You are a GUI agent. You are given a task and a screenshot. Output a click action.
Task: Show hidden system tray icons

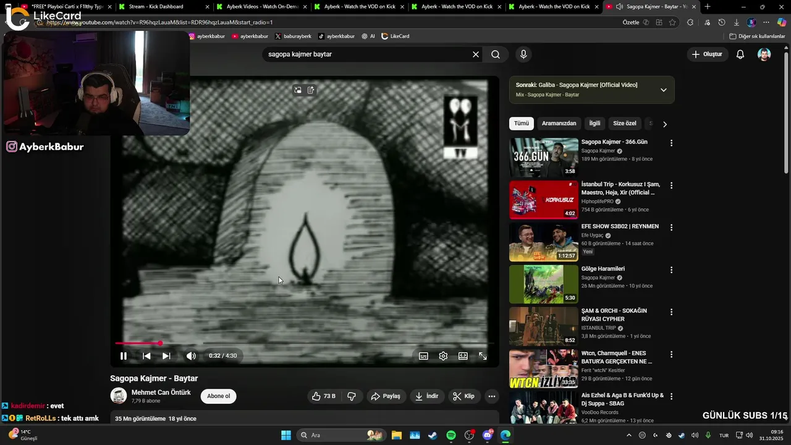click(629, 435)
